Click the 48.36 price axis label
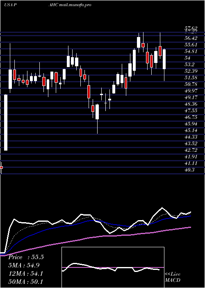This screenshot has width=205, height=288. point(191,104)
